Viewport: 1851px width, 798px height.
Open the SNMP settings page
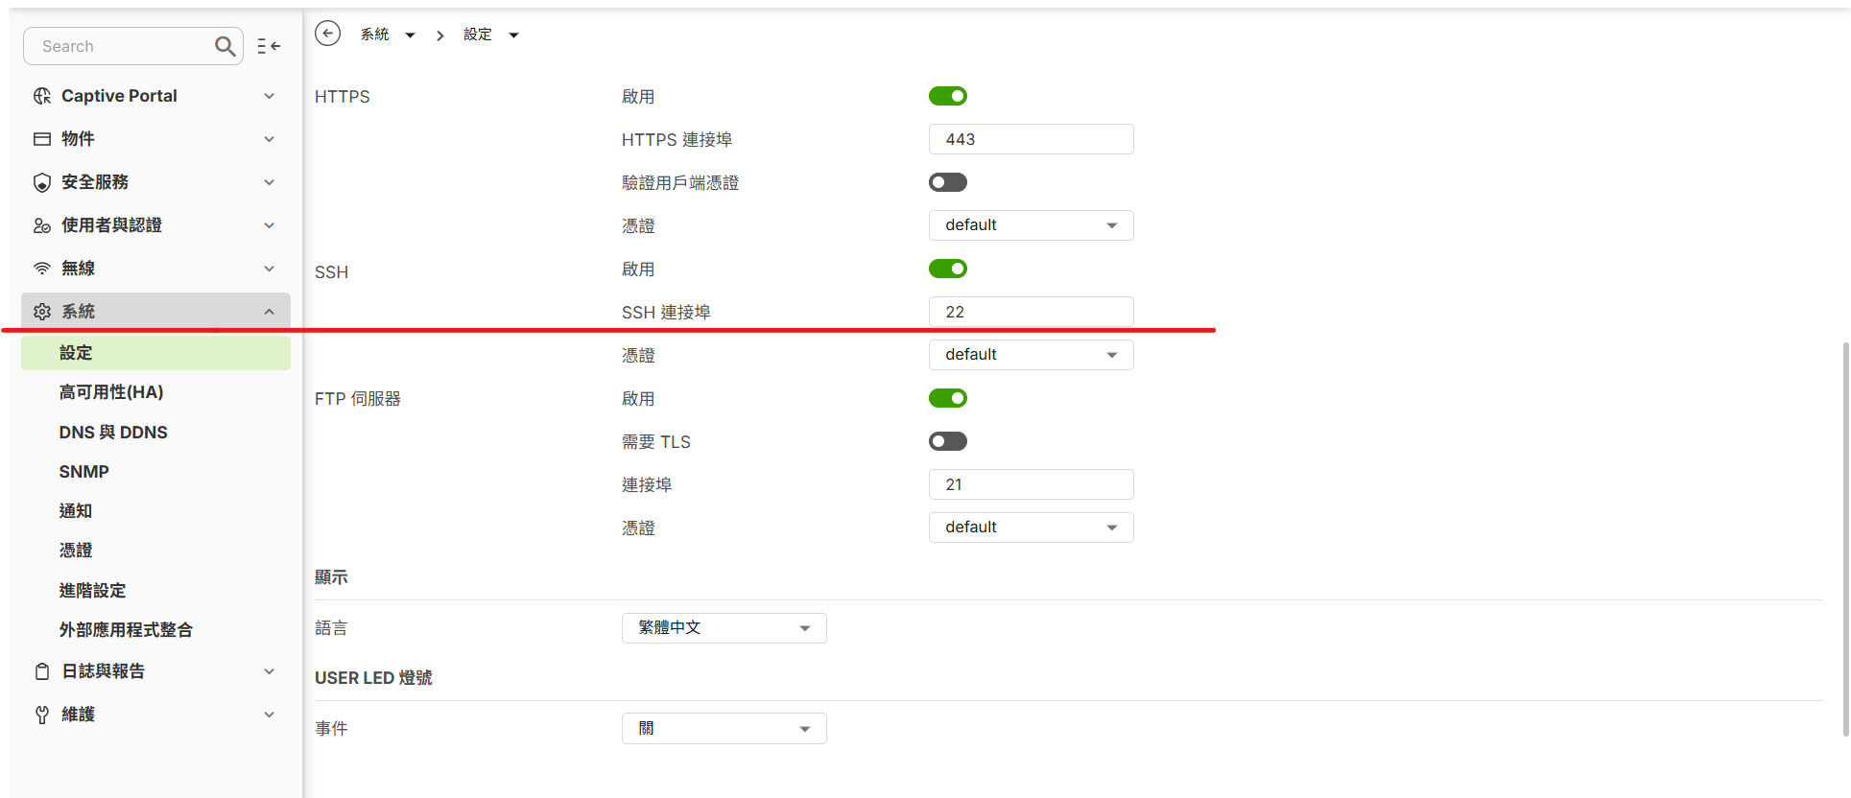coord(84,472)
